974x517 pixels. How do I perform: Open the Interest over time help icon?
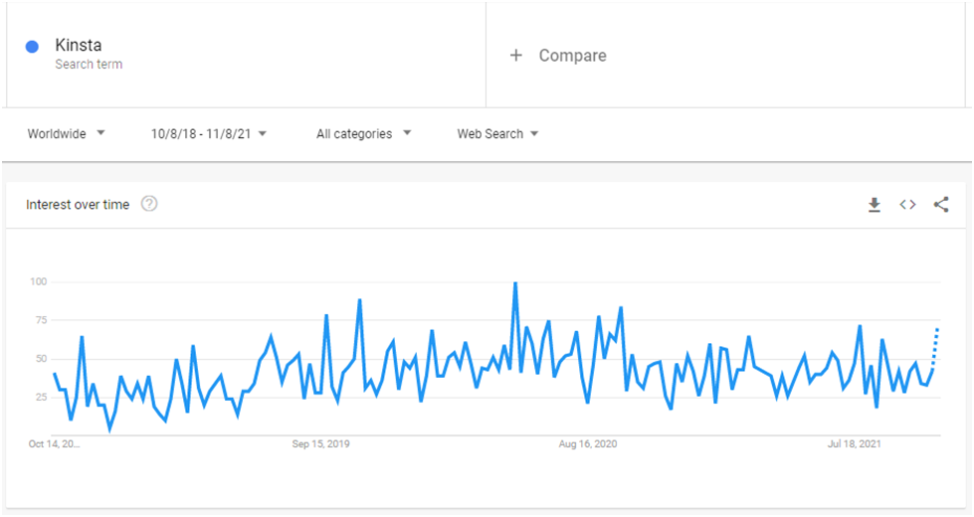click(149, 204)
